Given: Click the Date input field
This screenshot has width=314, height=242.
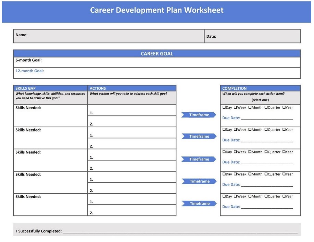Looking at the screenshot, I should tap(257, 36).
